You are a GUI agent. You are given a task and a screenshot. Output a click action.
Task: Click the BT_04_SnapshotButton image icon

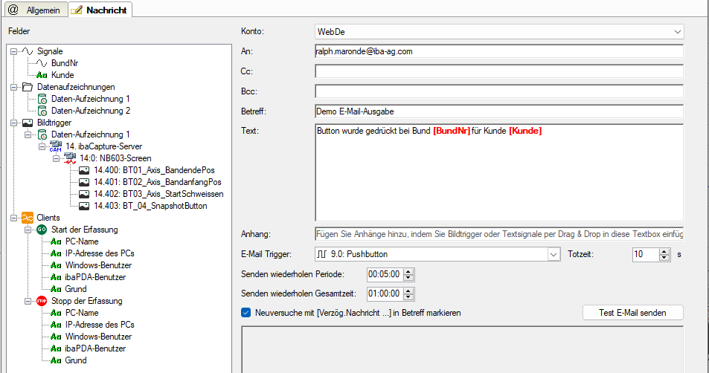(84, 206)
